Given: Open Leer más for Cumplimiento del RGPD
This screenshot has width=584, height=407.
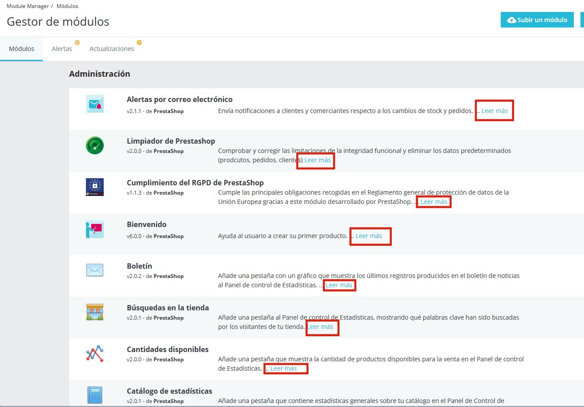Looking at the screenshot, I should (434, 202).
